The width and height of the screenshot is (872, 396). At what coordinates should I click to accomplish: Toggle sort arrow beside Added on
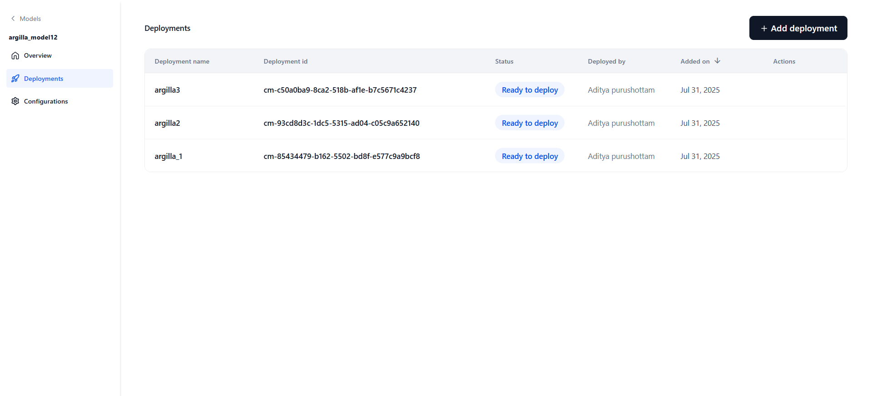click(x=717, y=61)
